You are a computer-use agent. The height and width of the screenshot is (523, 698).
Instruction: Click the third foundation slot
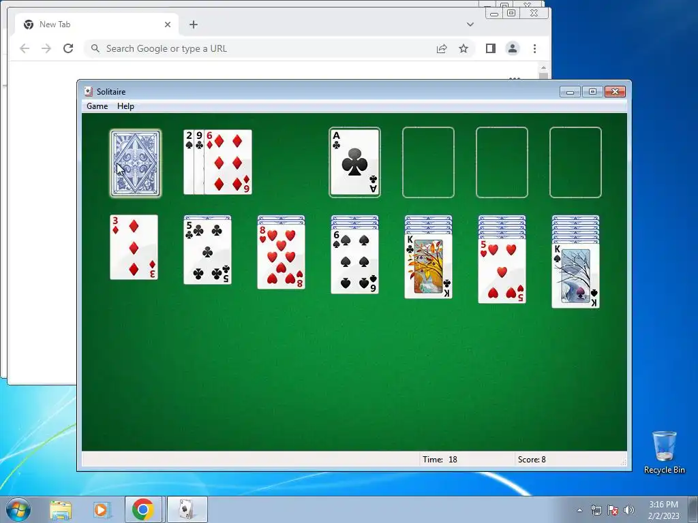click(x=502, y=162)
